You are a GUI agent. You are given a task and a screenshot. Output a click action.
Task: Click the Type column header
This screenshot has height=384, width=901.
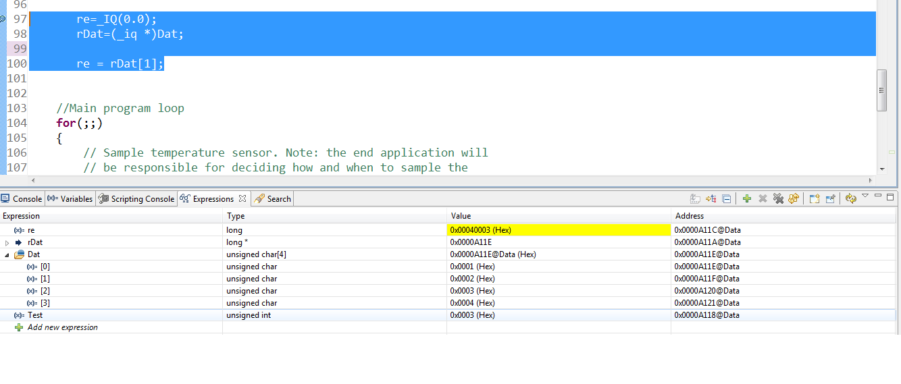pos(335,216)
